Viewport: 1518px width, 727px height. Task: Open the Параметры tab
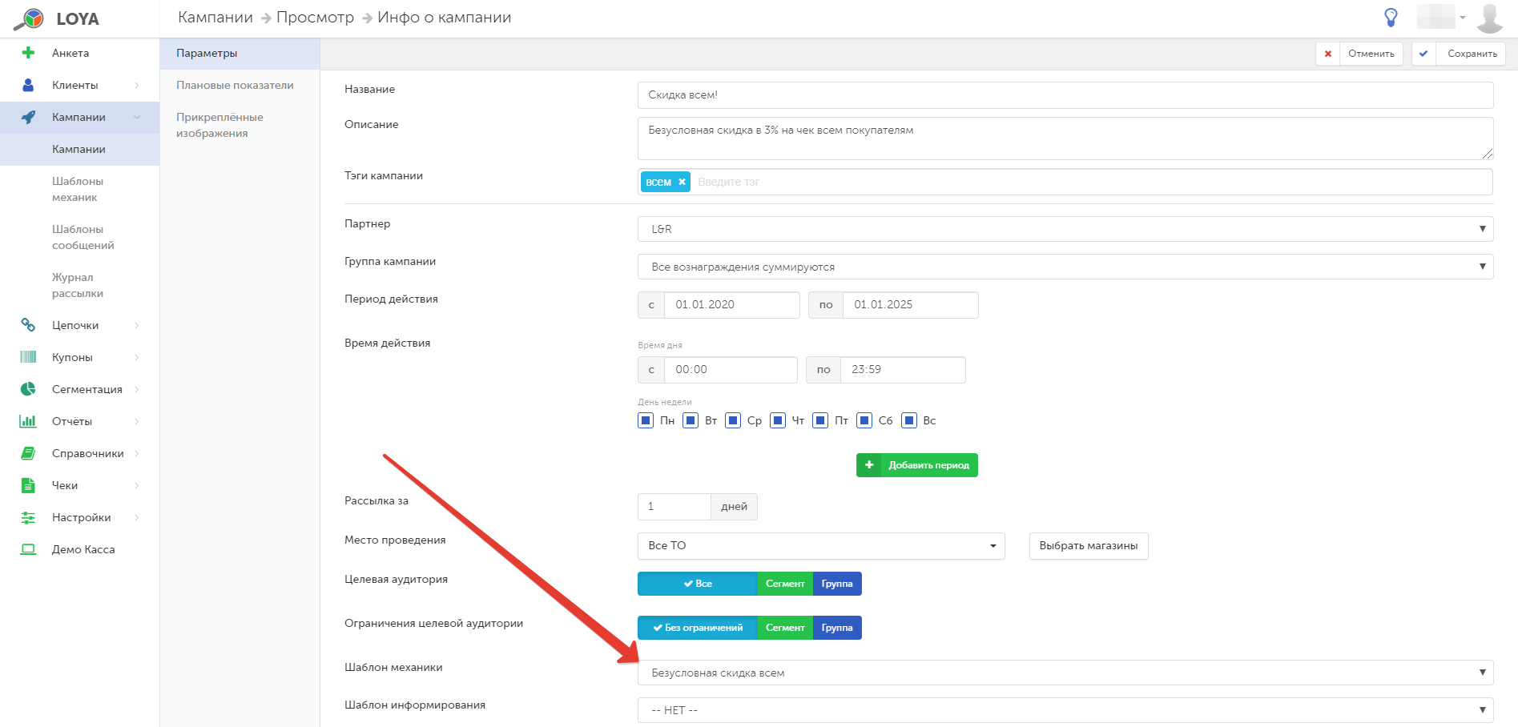coord(240,54)
